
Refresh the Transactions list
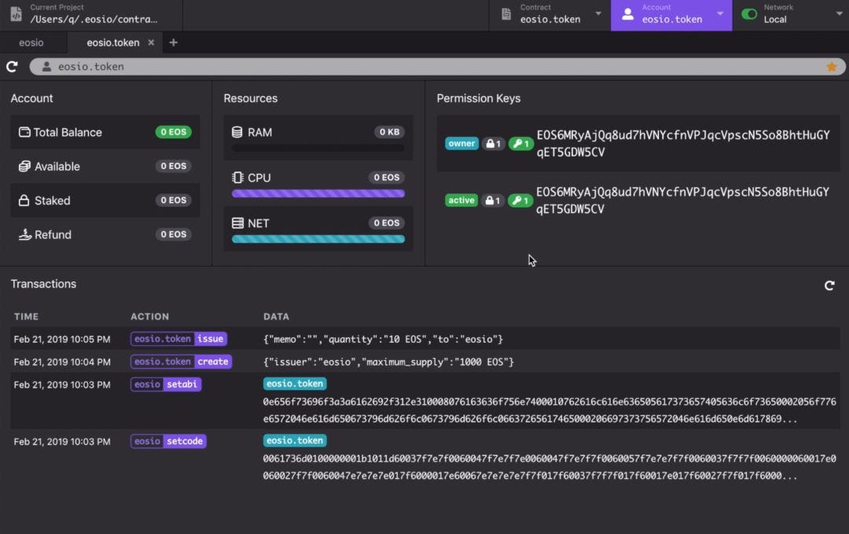tap(829, 285)
